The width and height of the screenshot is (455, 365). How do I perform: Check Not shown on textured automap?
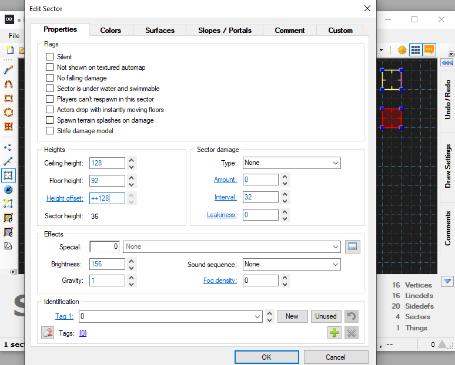49,67
